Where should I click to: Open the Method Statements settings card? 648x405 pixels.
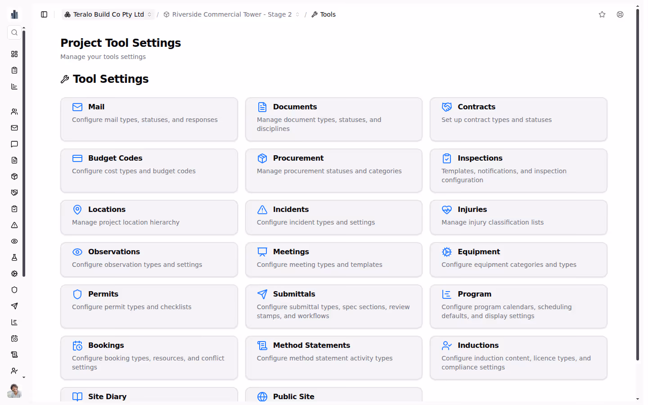click(334, 358)
